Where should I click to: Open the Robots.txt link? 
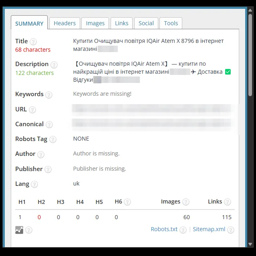[x=164, y=229]
